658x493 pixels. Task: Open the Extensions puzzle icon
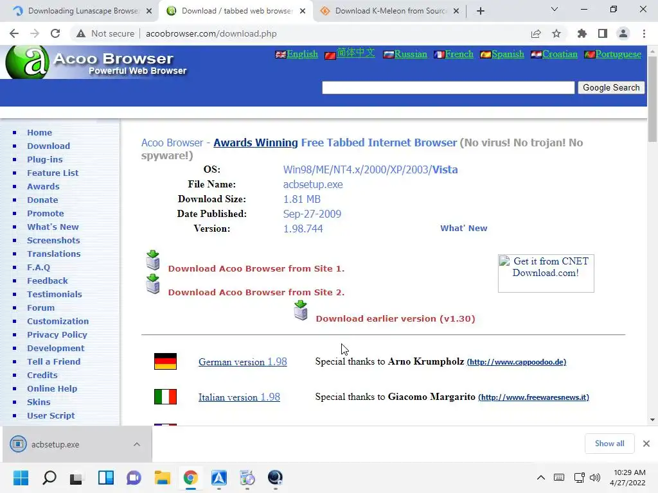(x=582, y=33)
